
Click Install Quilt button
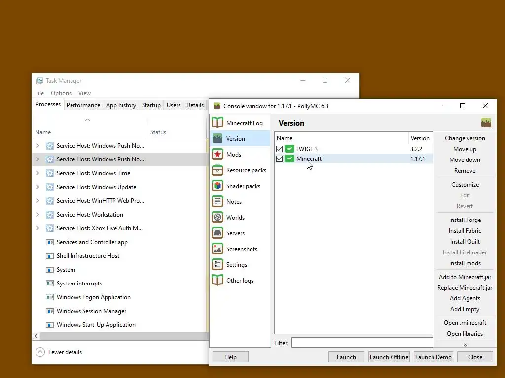click(x=465, y=241)
